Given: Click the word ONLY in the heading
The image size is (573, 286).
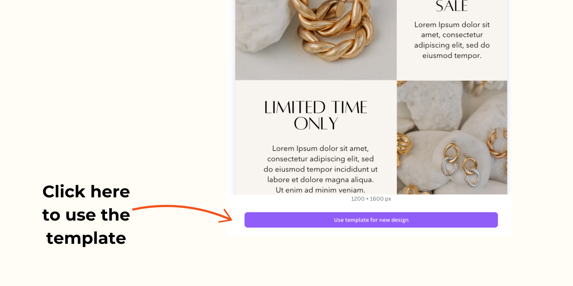Looking at the screenshot, I should pos(316,124).
